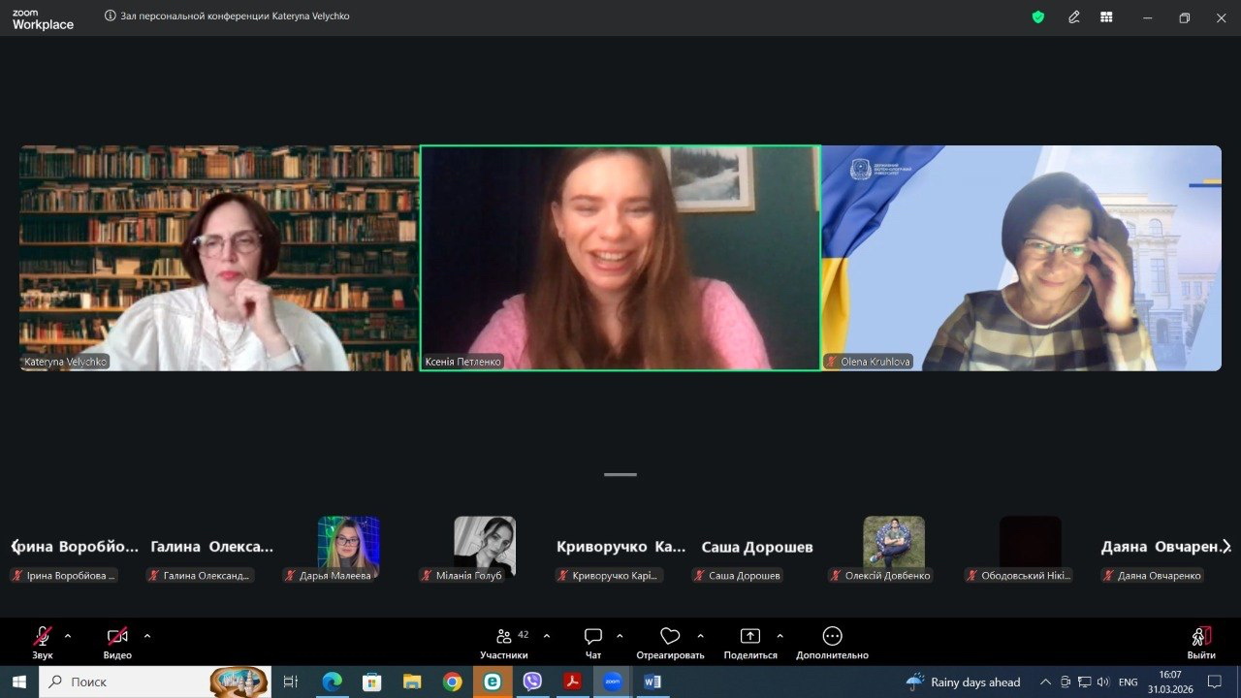Click the meeting info icon beside title
This screenshot has height=698, width=1241.
click(x=111, y=16)
